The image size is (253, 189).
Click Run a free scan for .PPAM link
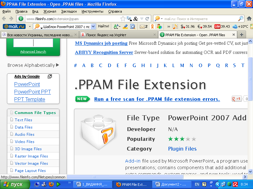157,99
